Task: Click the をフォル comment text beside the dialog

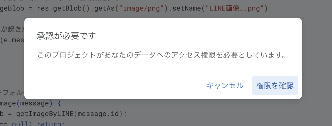Action: 12,93
